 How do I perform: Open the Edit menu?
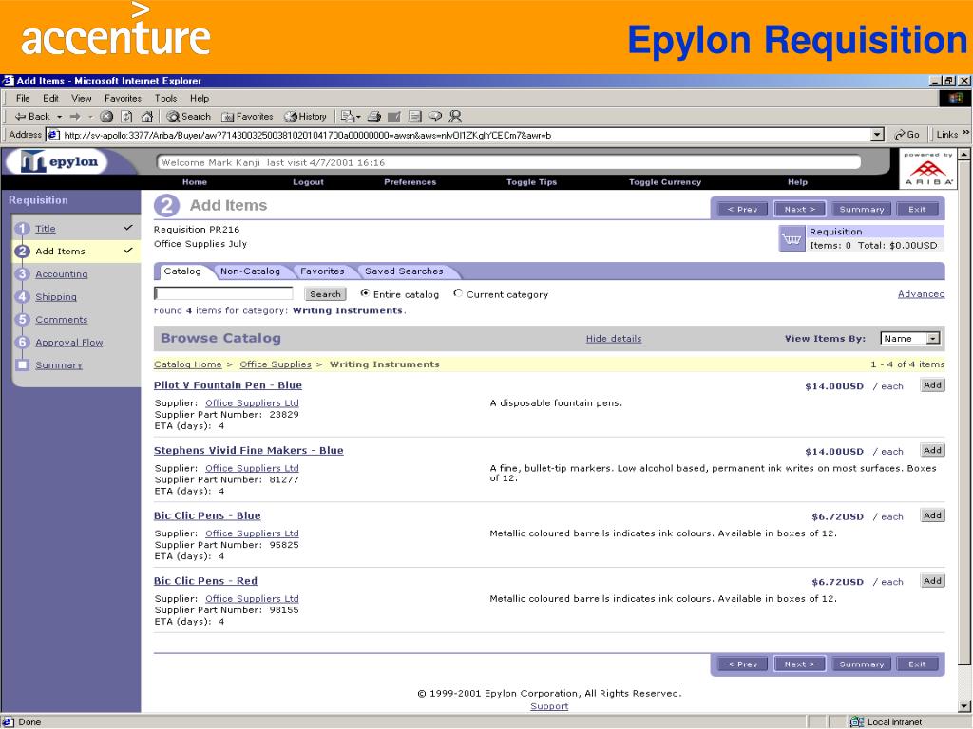[51, 98]
